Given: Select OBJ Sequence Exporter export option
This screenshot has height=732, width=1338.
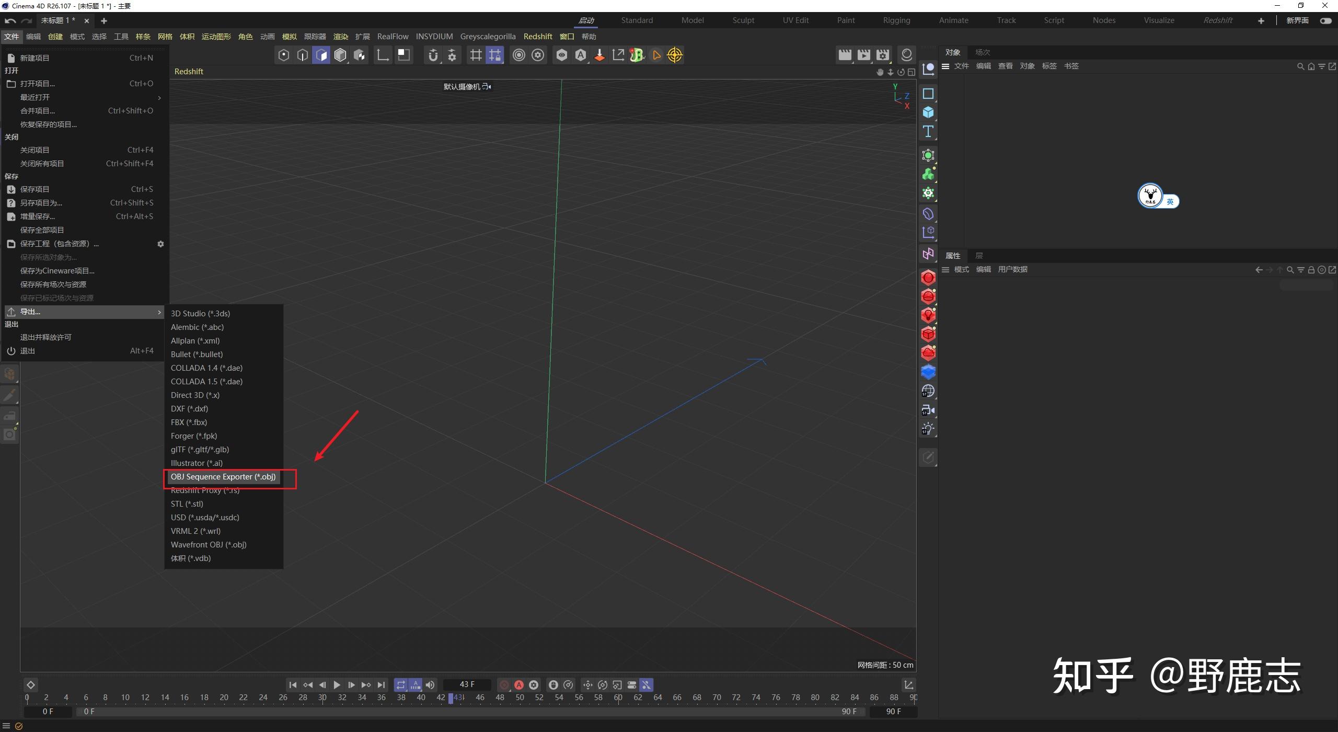Looking at the screenshot, I should pos(223,476).
